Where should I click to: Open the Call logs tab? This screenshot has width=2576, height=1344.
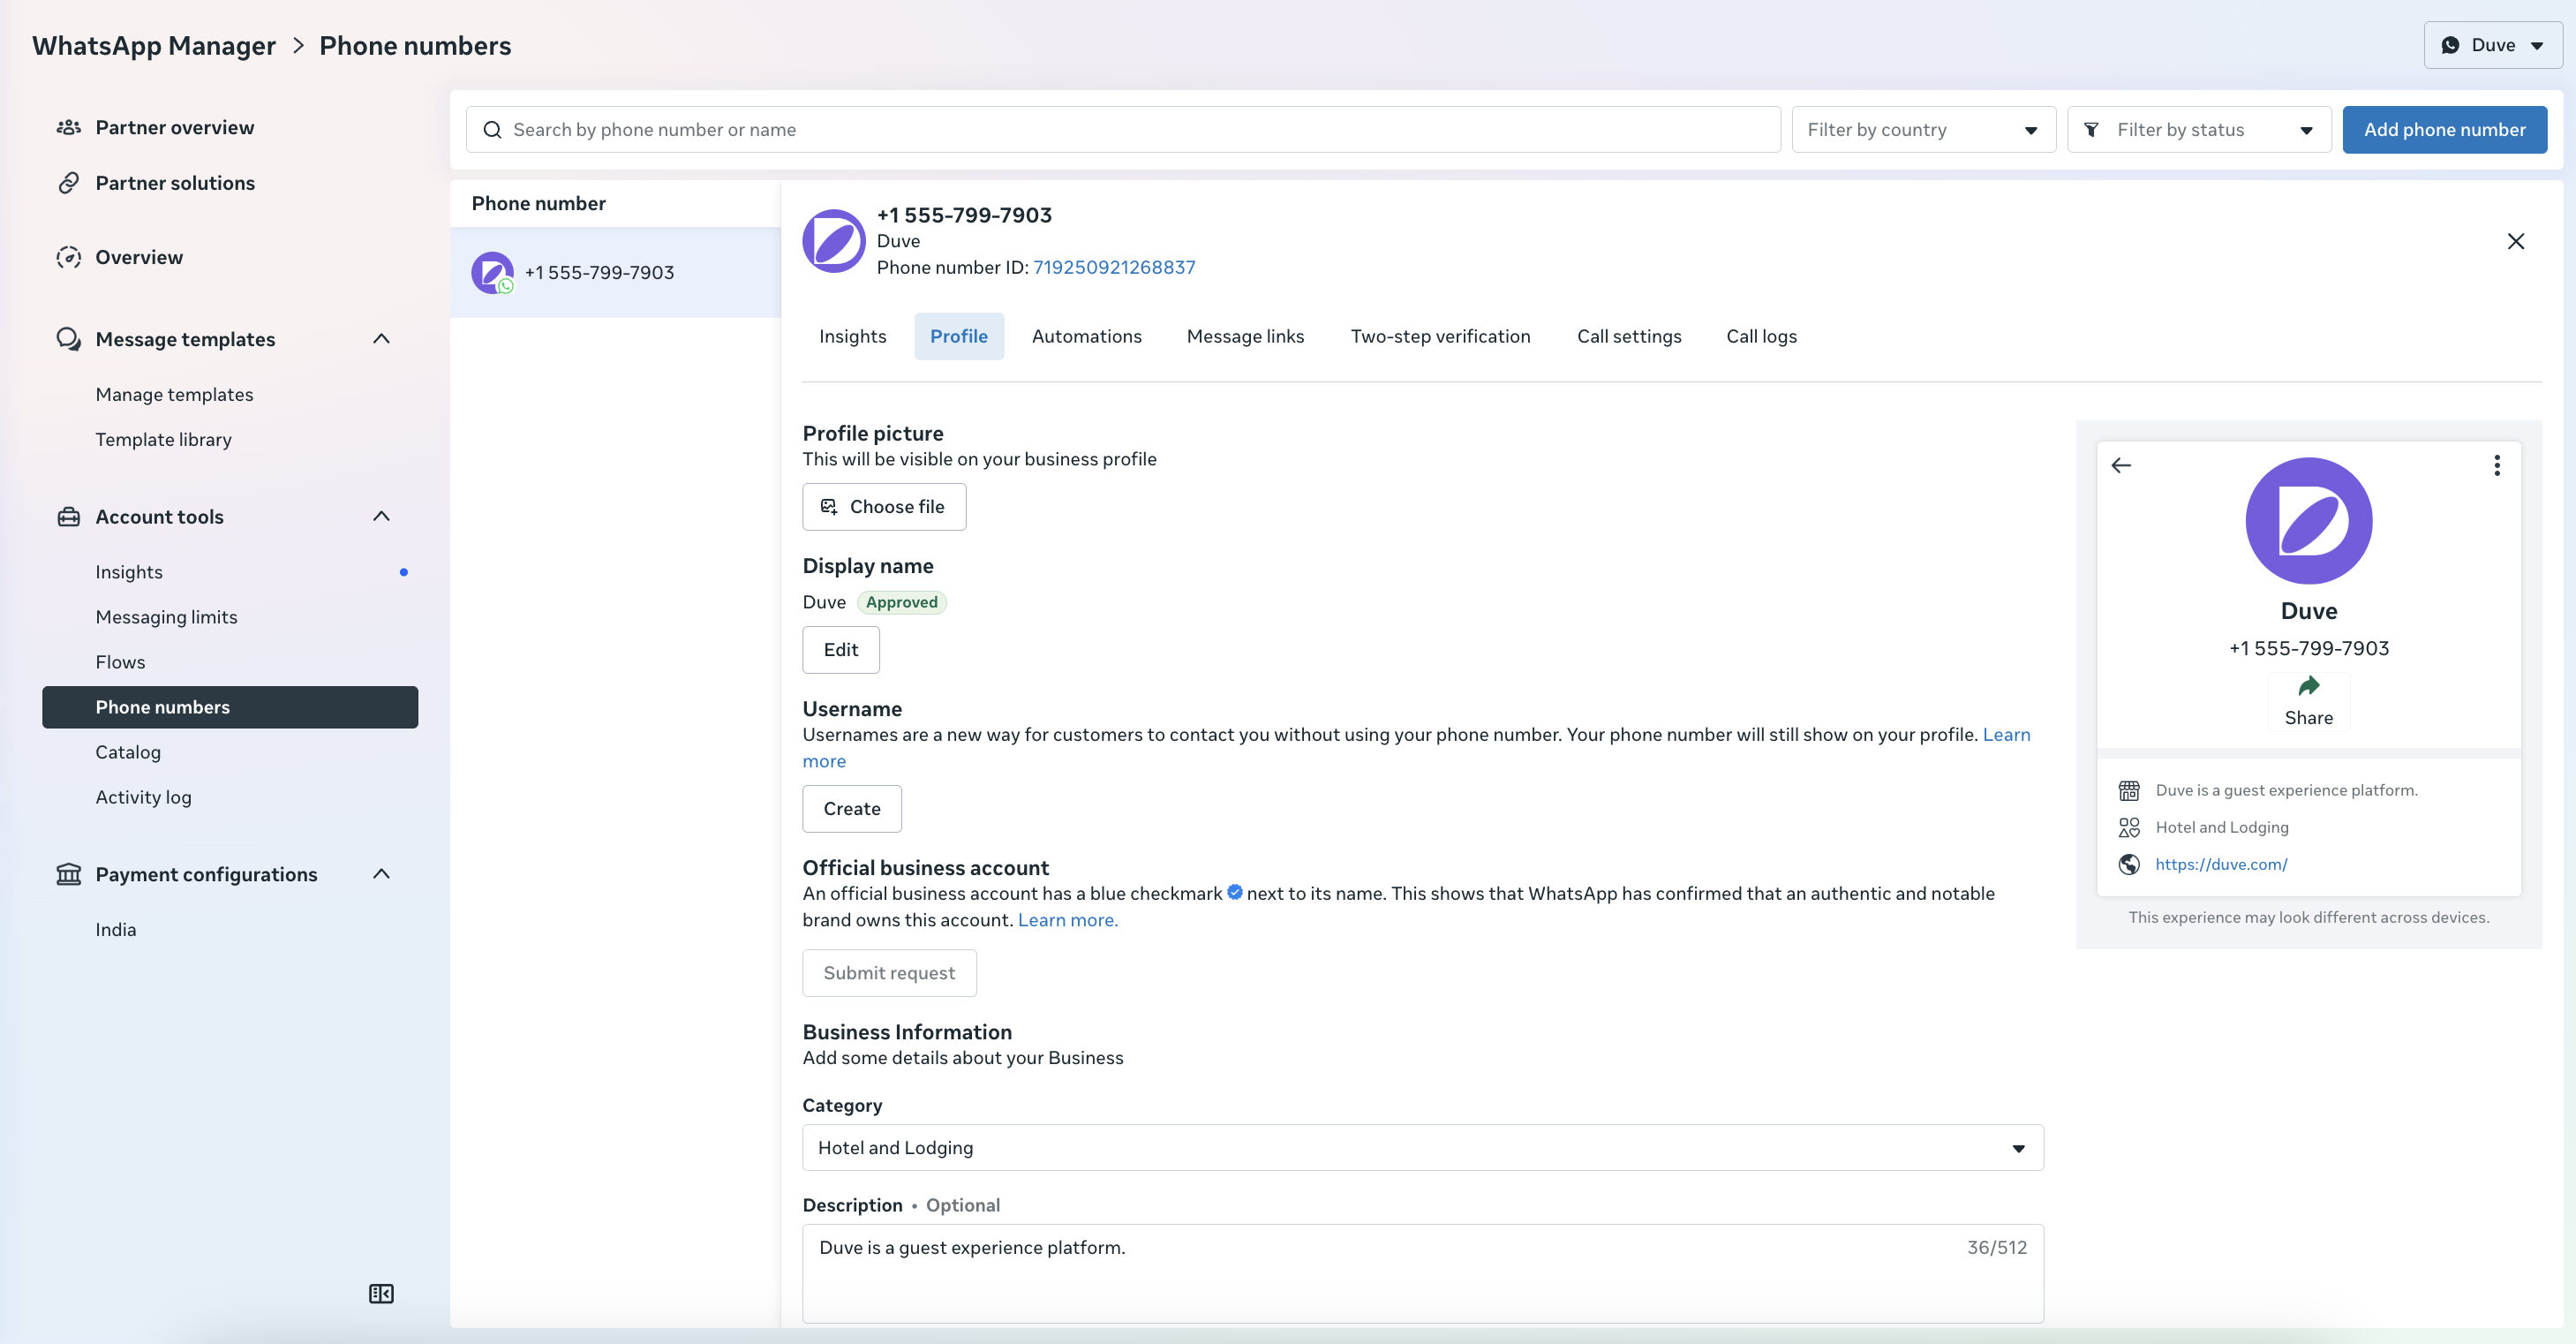pyautogui.click(x=1761, y=337)
